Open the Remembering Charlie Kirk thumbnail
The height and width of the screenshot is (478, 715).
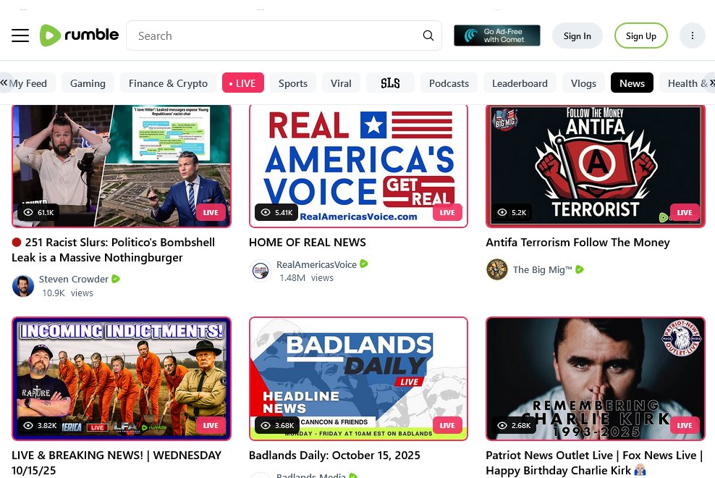596,379
